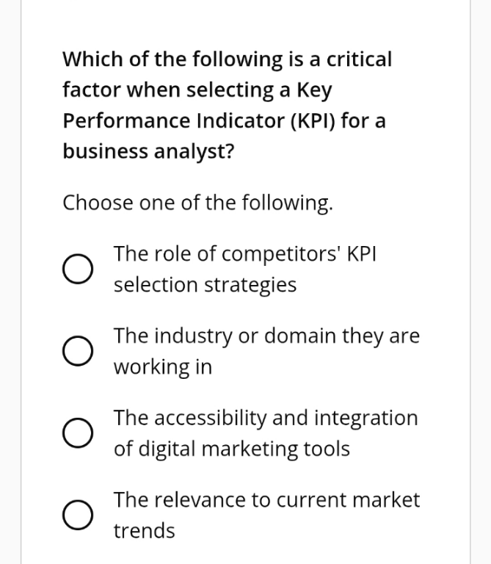Viewport: 491px width, 564px height.
Task: Click "Performance Indicator (KPI) for a" question line
Action: pyautogui.click(x=224, y=121)
